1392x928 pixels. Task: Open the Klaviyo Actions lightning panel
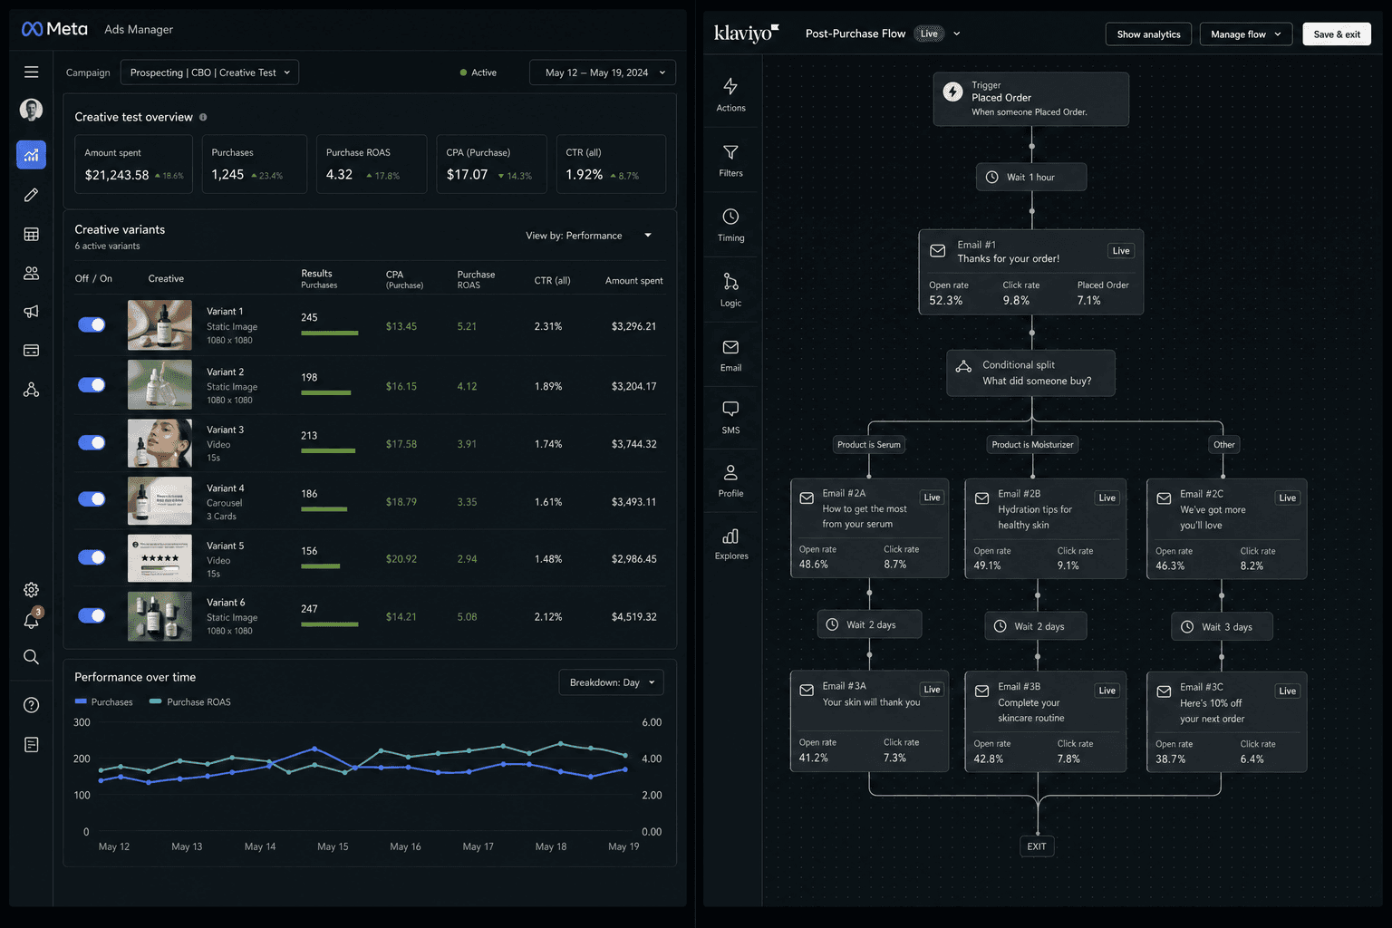(730, 94)
